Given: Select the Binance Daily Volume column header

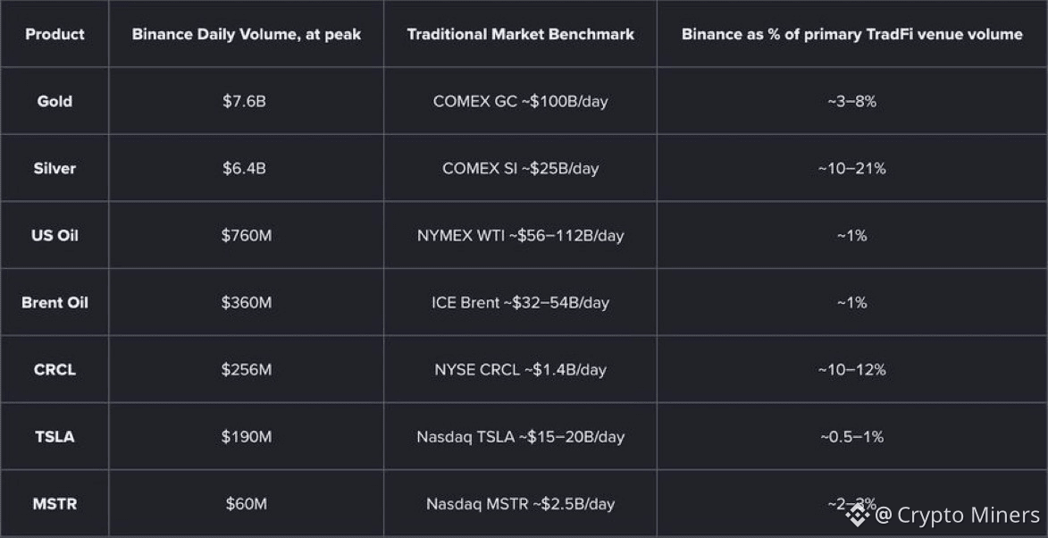Looking at the screenshot, I should (x=246, y=34).
